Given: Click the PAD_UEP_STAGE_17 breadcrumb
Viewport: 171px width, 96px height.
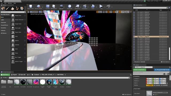Looking at the screenshot, I should (x=48, y=75).
